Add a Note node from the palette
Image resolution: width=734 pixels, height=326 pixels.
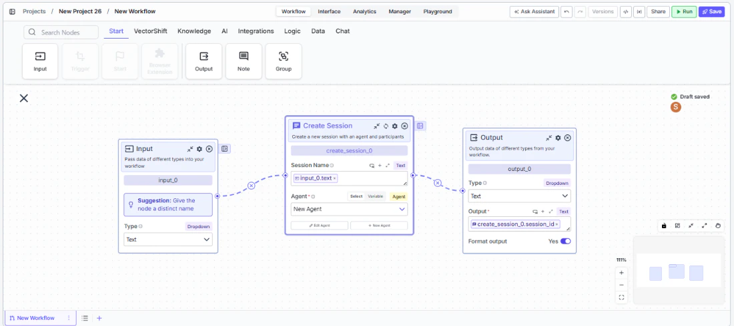coord(244,61)
